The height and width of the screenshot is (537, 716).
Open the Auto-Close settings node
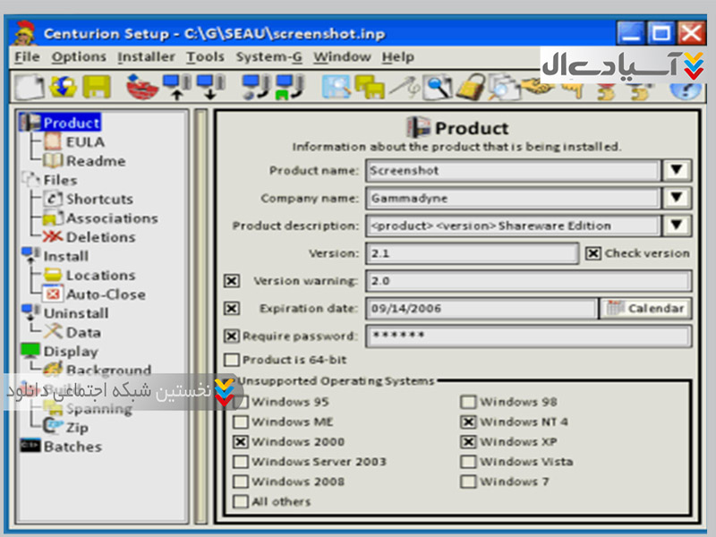(x=105, y=294)
